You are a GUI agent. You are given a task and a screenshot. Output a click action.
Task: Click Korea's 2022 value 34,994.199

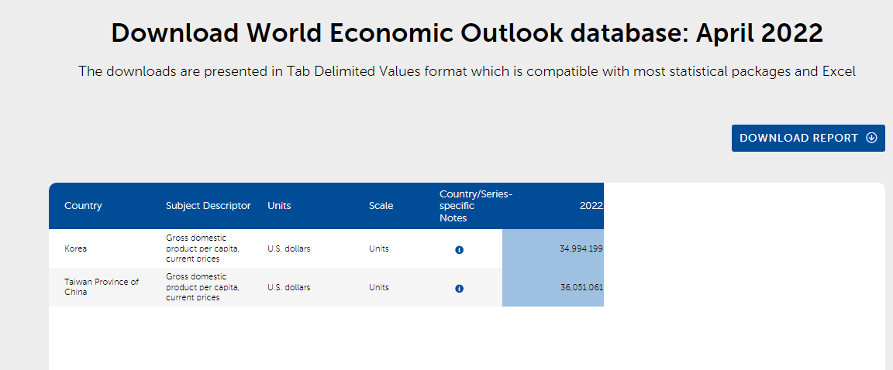581,249
